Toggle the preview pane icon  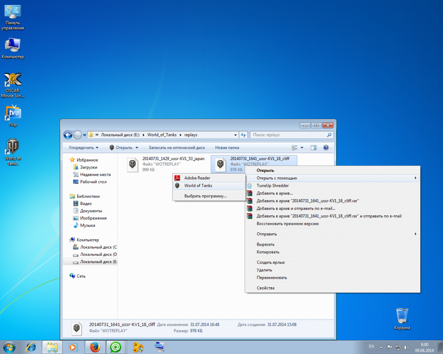click(313, 147)
